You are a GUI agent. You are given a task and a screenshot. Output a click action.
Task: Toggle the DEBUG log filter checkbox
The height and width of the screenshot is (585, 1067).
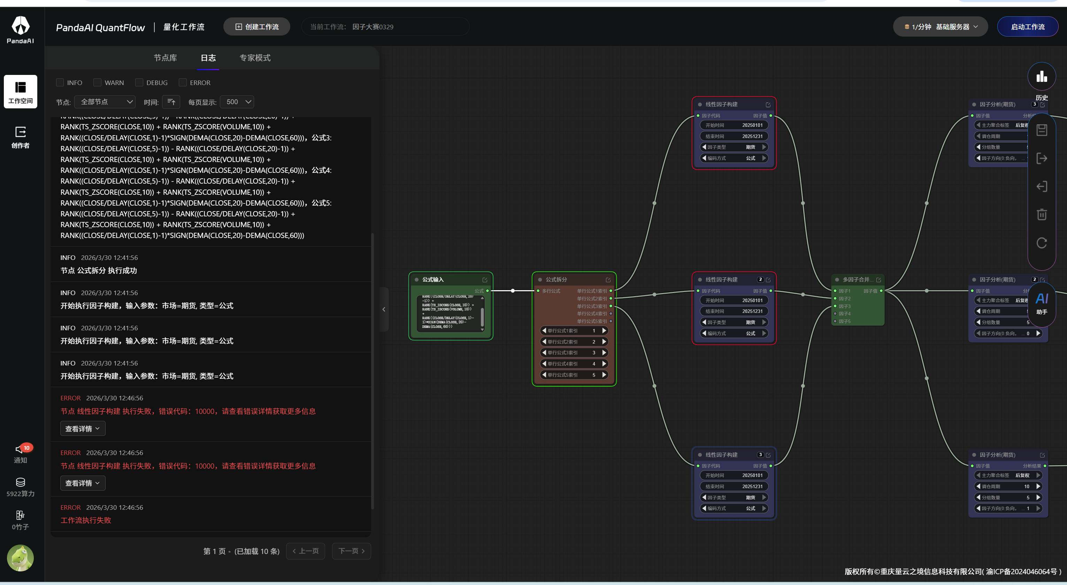(x=139, y=82)
